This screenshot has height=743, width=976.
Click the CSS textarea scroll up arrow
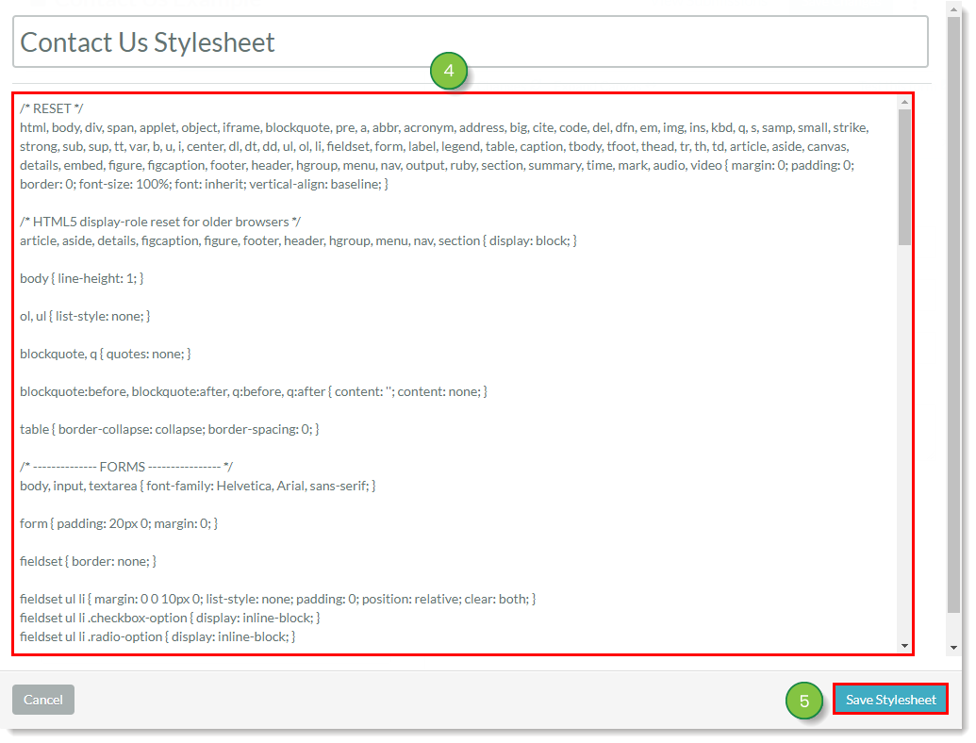coord(904,102)
